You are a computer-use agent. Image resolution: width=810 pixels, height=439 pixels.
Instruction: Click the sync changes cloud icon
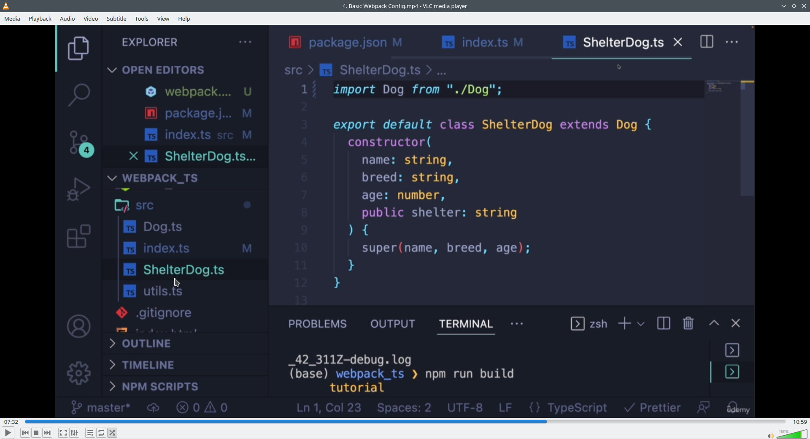pyautogui.click(x=153, y=407)
